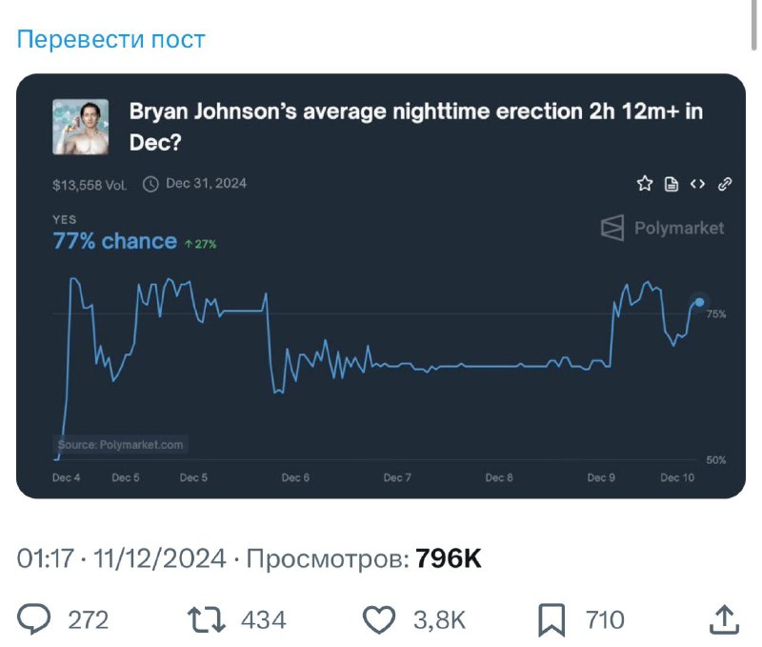The height and width of the screenshot is (647, 762).
Task: Open the Bryan Johnson market title
Action: [415, 127]
